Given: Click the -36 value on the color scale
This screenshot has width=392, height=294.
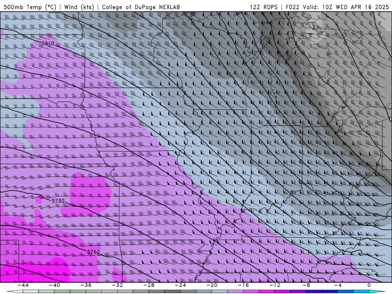Looking at the screenshot, I should [x=86, y=285].
